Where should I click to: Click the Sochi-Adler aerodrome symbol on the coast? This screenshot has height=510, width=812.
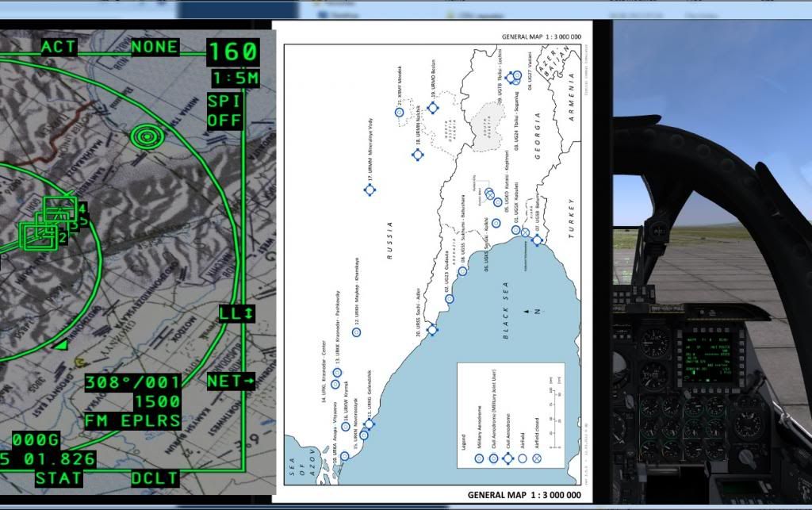432,329
